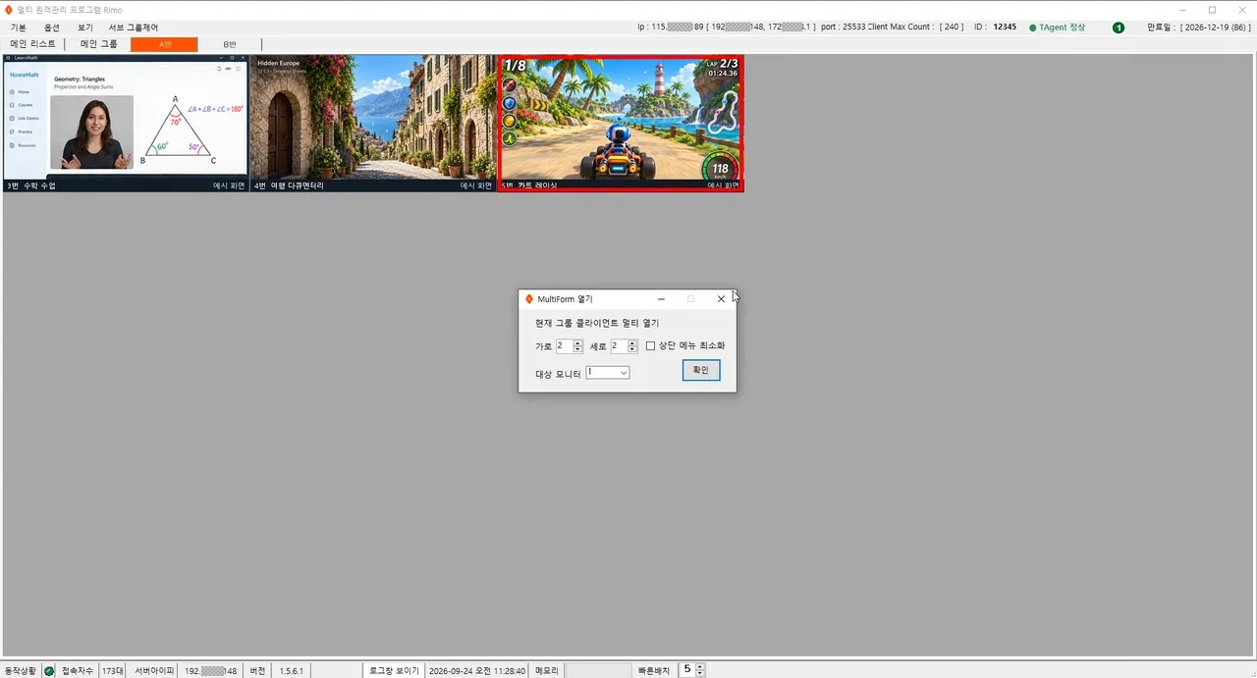
Task: Open the 옵션 menu
Action: tap(52, 27)
